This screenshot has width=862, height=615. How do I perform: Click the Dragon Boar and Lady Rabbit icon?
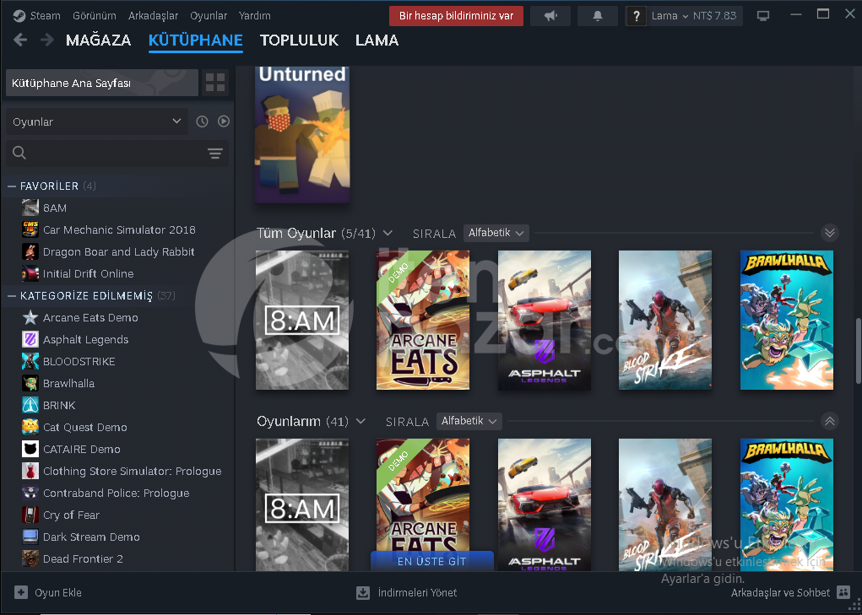(30, 251)
